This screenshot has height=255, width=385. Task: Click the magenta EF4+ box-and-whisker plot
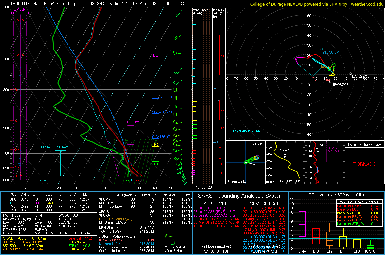pyautogui.click(x=302, y=221)
